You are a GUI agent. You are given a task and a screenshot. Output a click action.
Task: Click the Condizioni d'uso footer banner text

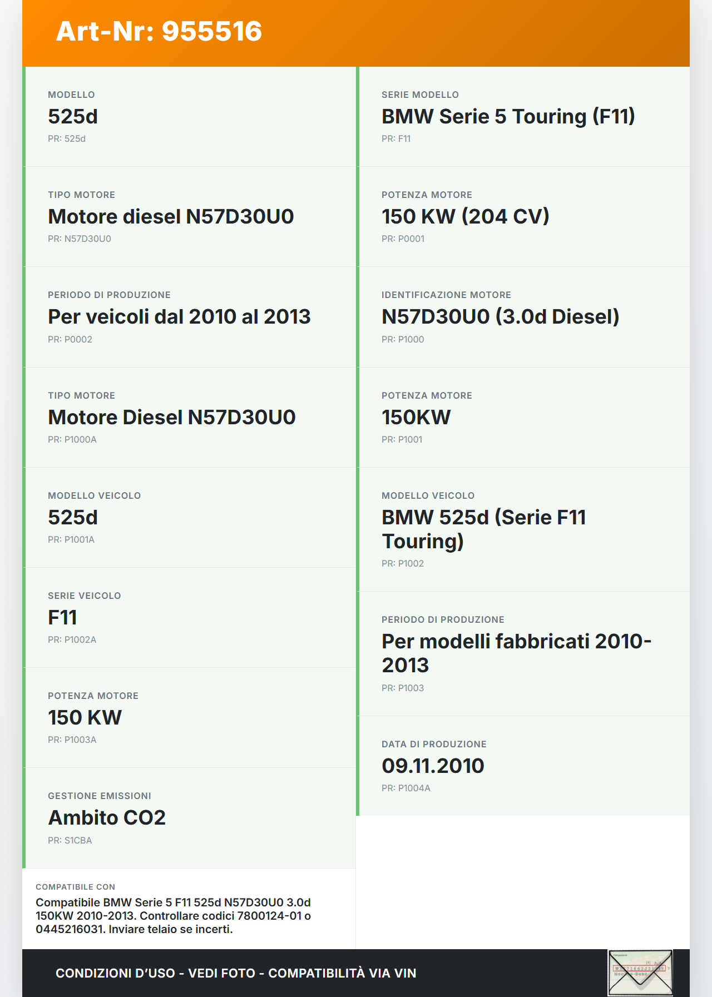pos(236,973)
